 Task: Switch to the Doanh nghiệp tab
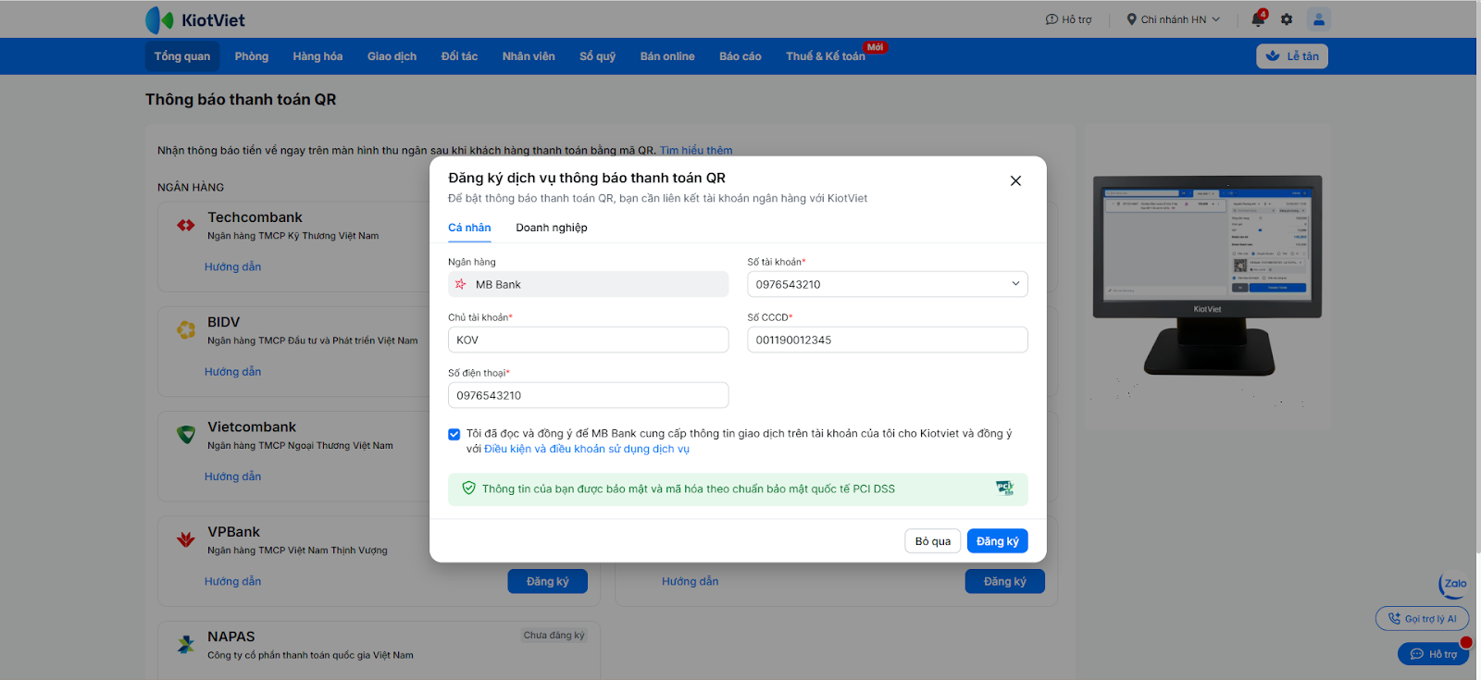(x=552, y=228)
